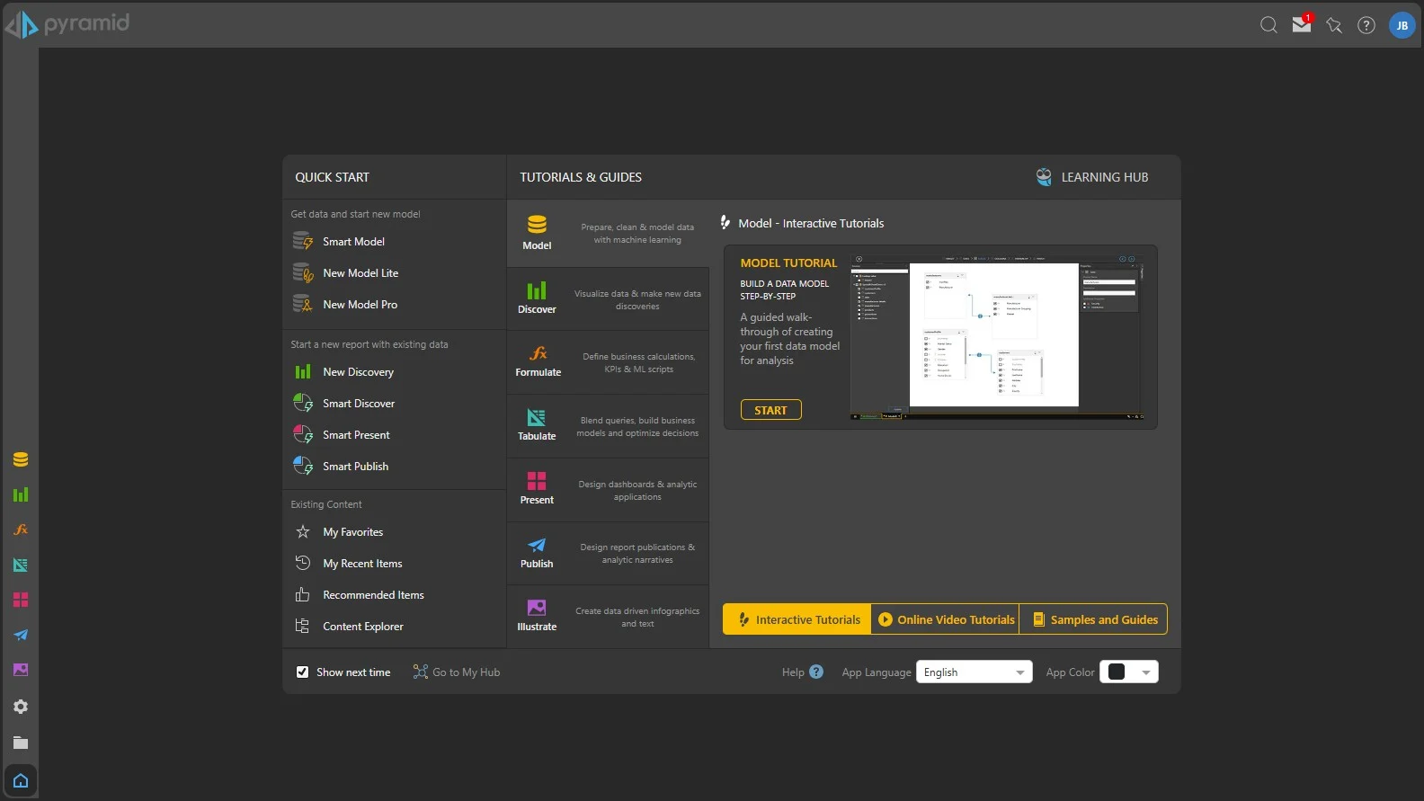The height and width of the screenshot is (801, 1424).
Task: Open Formulate module in left sidebar
Action: point(21,530)
